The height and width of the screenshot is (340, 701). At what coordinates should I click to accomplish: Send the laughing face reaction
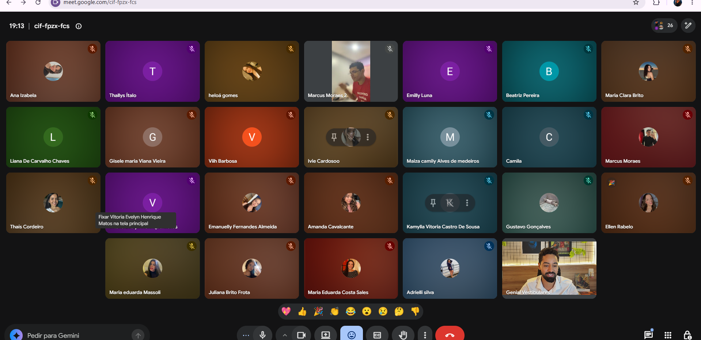[350, 311]
